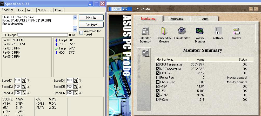The width and height of the screenshot is (261, 116).
Task: Adjust the Speed03 spinner arrows
Action: 24,93
